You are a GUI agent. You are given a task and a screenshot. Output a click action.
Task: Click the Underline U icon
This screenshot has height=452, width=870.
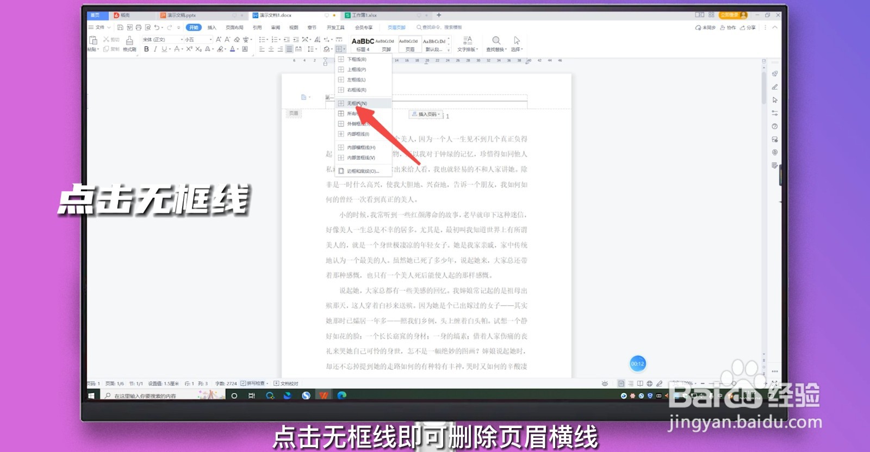pyautogui.click(x=164, y=49)
